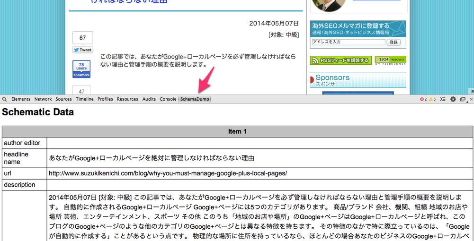Switch to the Timeline tab

[85, 99]
